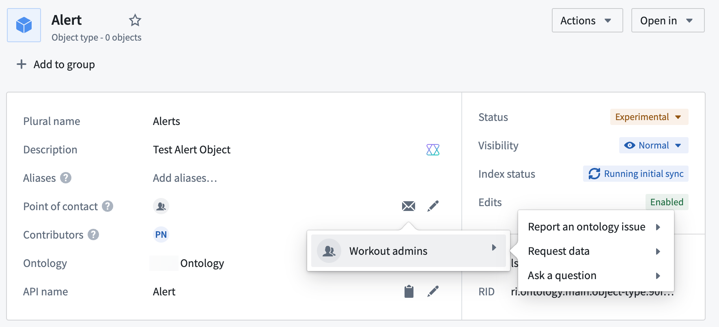Image resolution: width=719 pixels, height=327 pixels.
Task: Edit API name with pencil icon
Action: tap(433, 291)
